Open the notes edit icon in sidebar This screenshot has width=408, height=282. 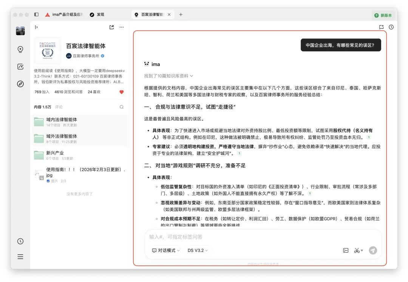(x=20, y=67)
